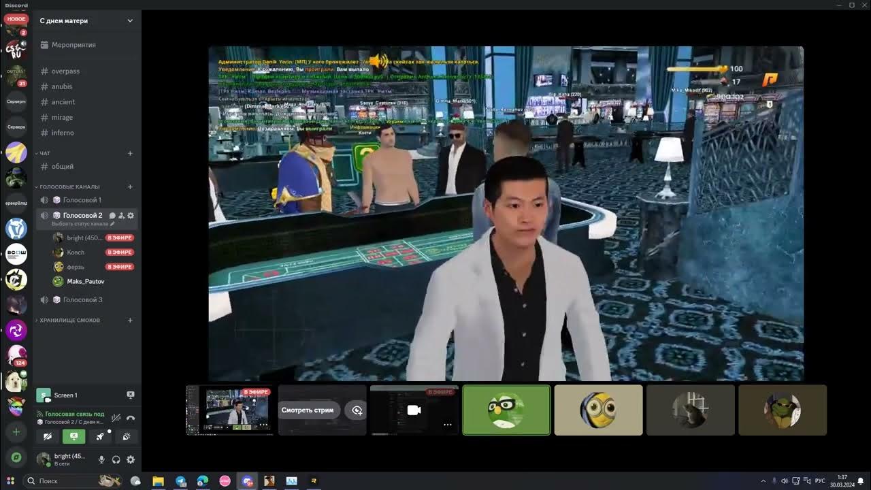This screenshot has height=490, width=871.
Task: Click the pop-out icon next to Смотреть стрим
Action: point(357,410)
